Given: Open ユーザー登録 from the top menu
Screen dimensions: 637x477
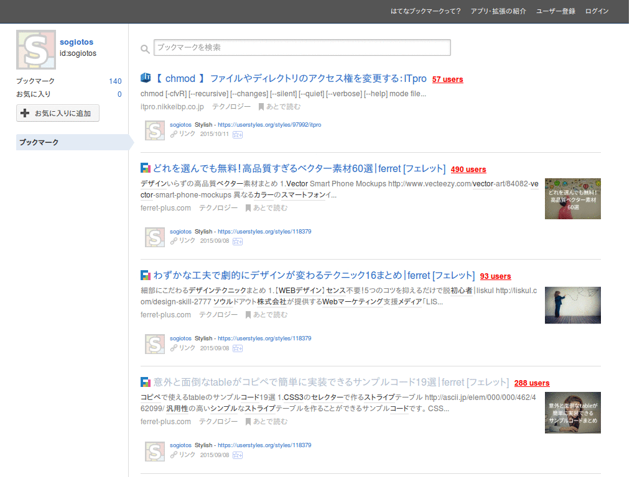Looking at the screenshot, I should 555,11.
